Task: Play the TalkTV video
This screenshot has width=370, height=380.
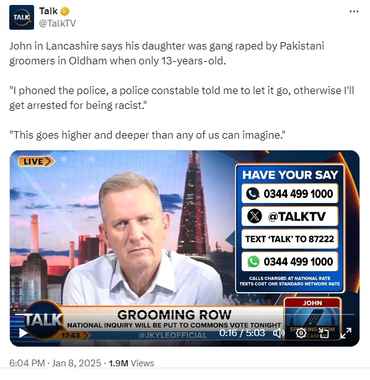Action: 23,333
